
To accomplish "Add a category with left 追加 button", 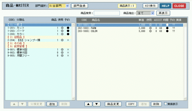I will pyautogui.click(x=52, y=104).
